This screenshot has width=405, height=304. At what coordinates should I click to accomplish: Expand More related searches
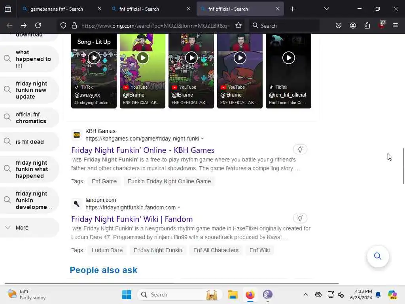29,228
